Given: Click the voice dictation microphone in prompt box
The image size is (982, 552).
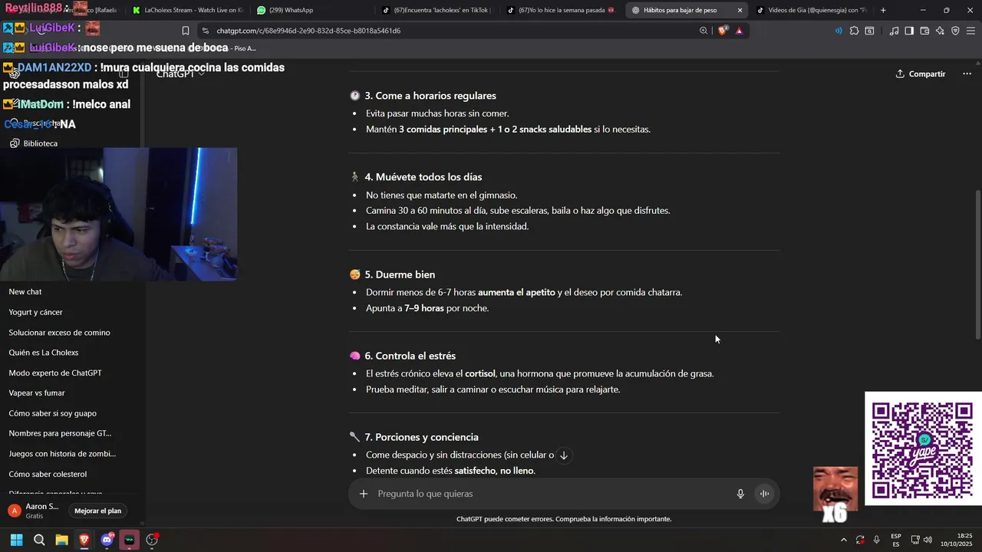Looking at the screenshot, I should [740, 494].
